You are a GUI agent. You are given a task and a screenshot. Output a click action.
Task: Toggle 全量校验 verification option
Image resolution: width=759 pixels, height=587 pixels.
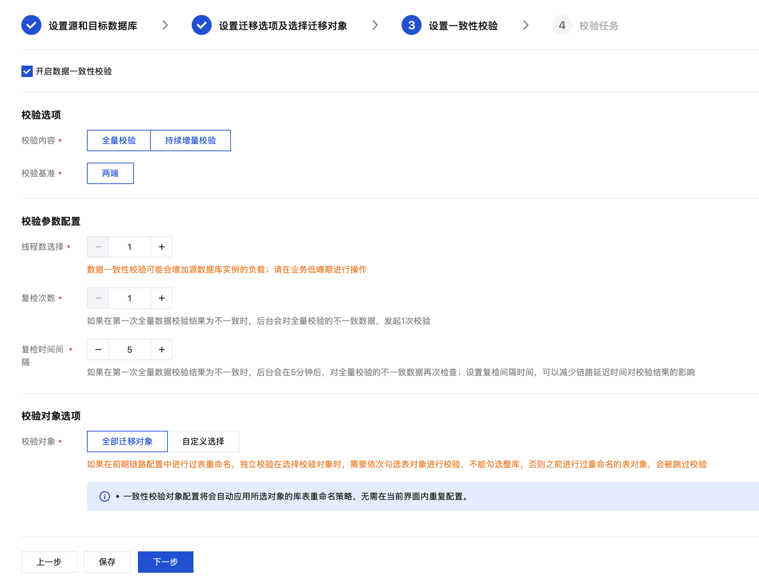[x=119, y=141]
